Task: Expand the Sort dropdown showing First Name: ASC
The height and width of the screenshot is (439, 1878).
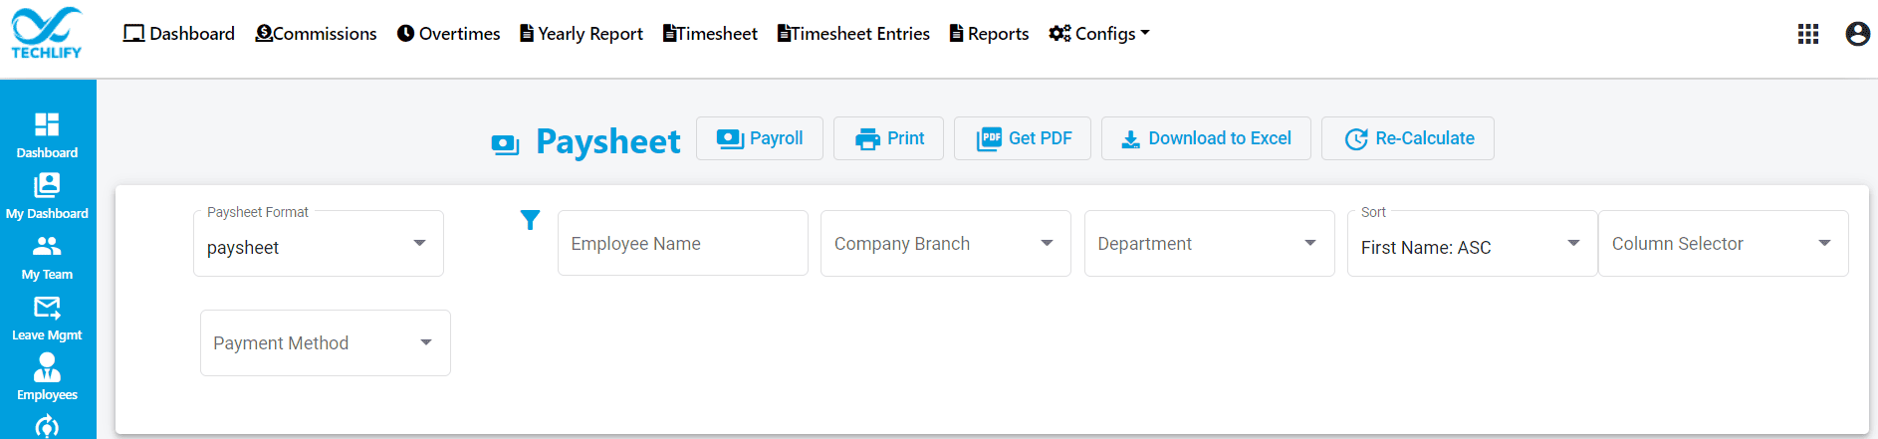Action: pos(1473,243)
